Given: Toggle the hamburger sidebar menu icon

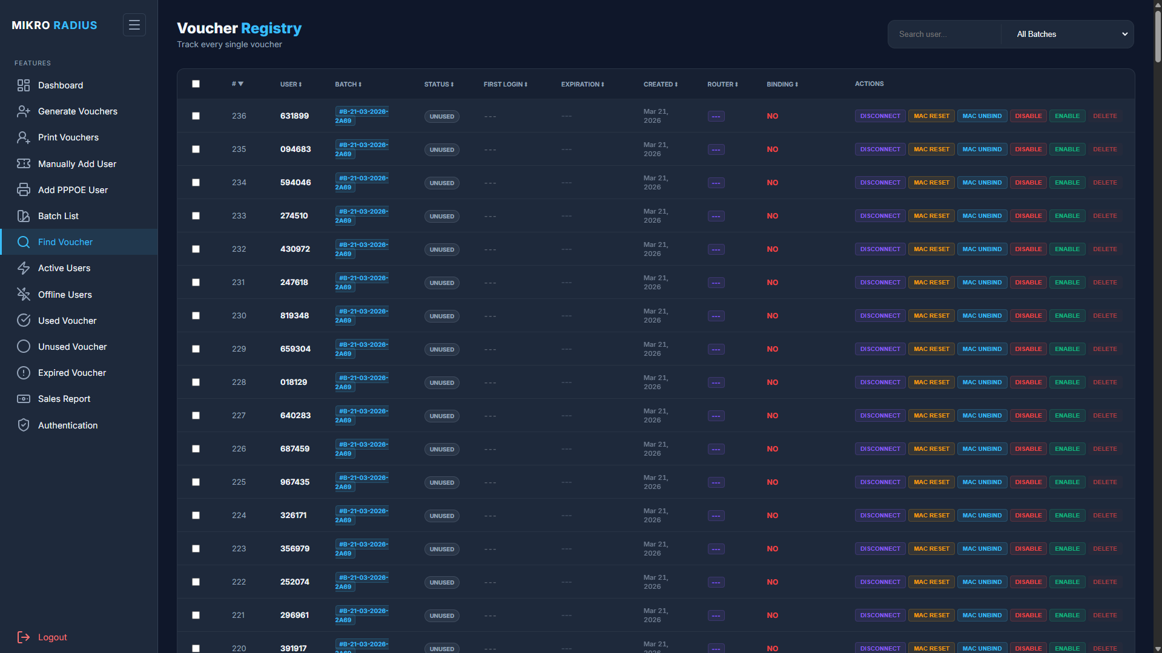Looking at the screenshot, I should [x=134, y=25].
